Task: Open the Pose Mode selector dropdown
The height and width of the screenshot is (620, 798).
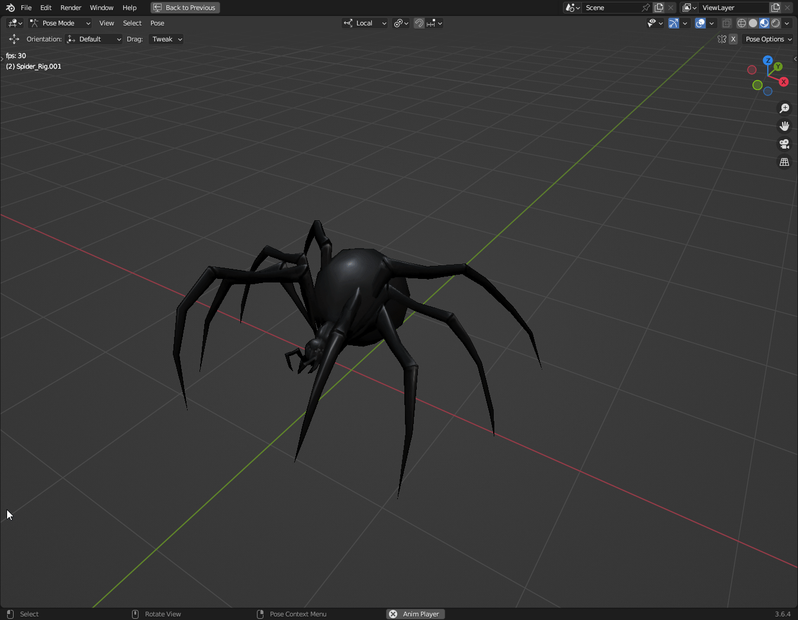Action: pyautogui.click(x=60, y=23)
